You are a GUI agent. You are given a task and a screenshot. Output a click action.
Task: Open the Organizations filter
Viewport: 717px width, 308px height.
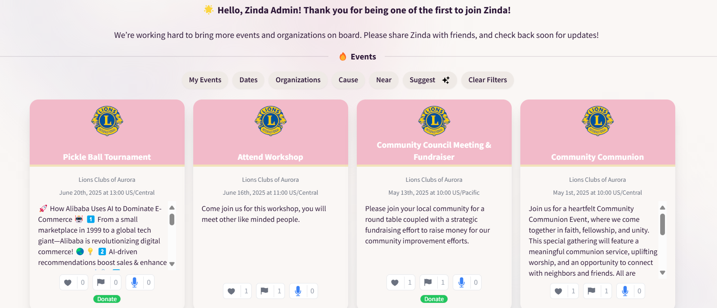pos(298,80)
